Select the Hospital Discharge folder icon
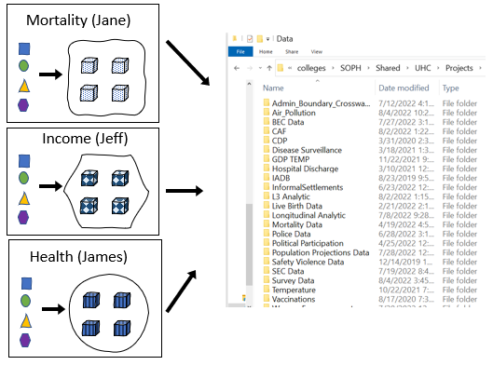The image size is (493, 365). (267, 168)
